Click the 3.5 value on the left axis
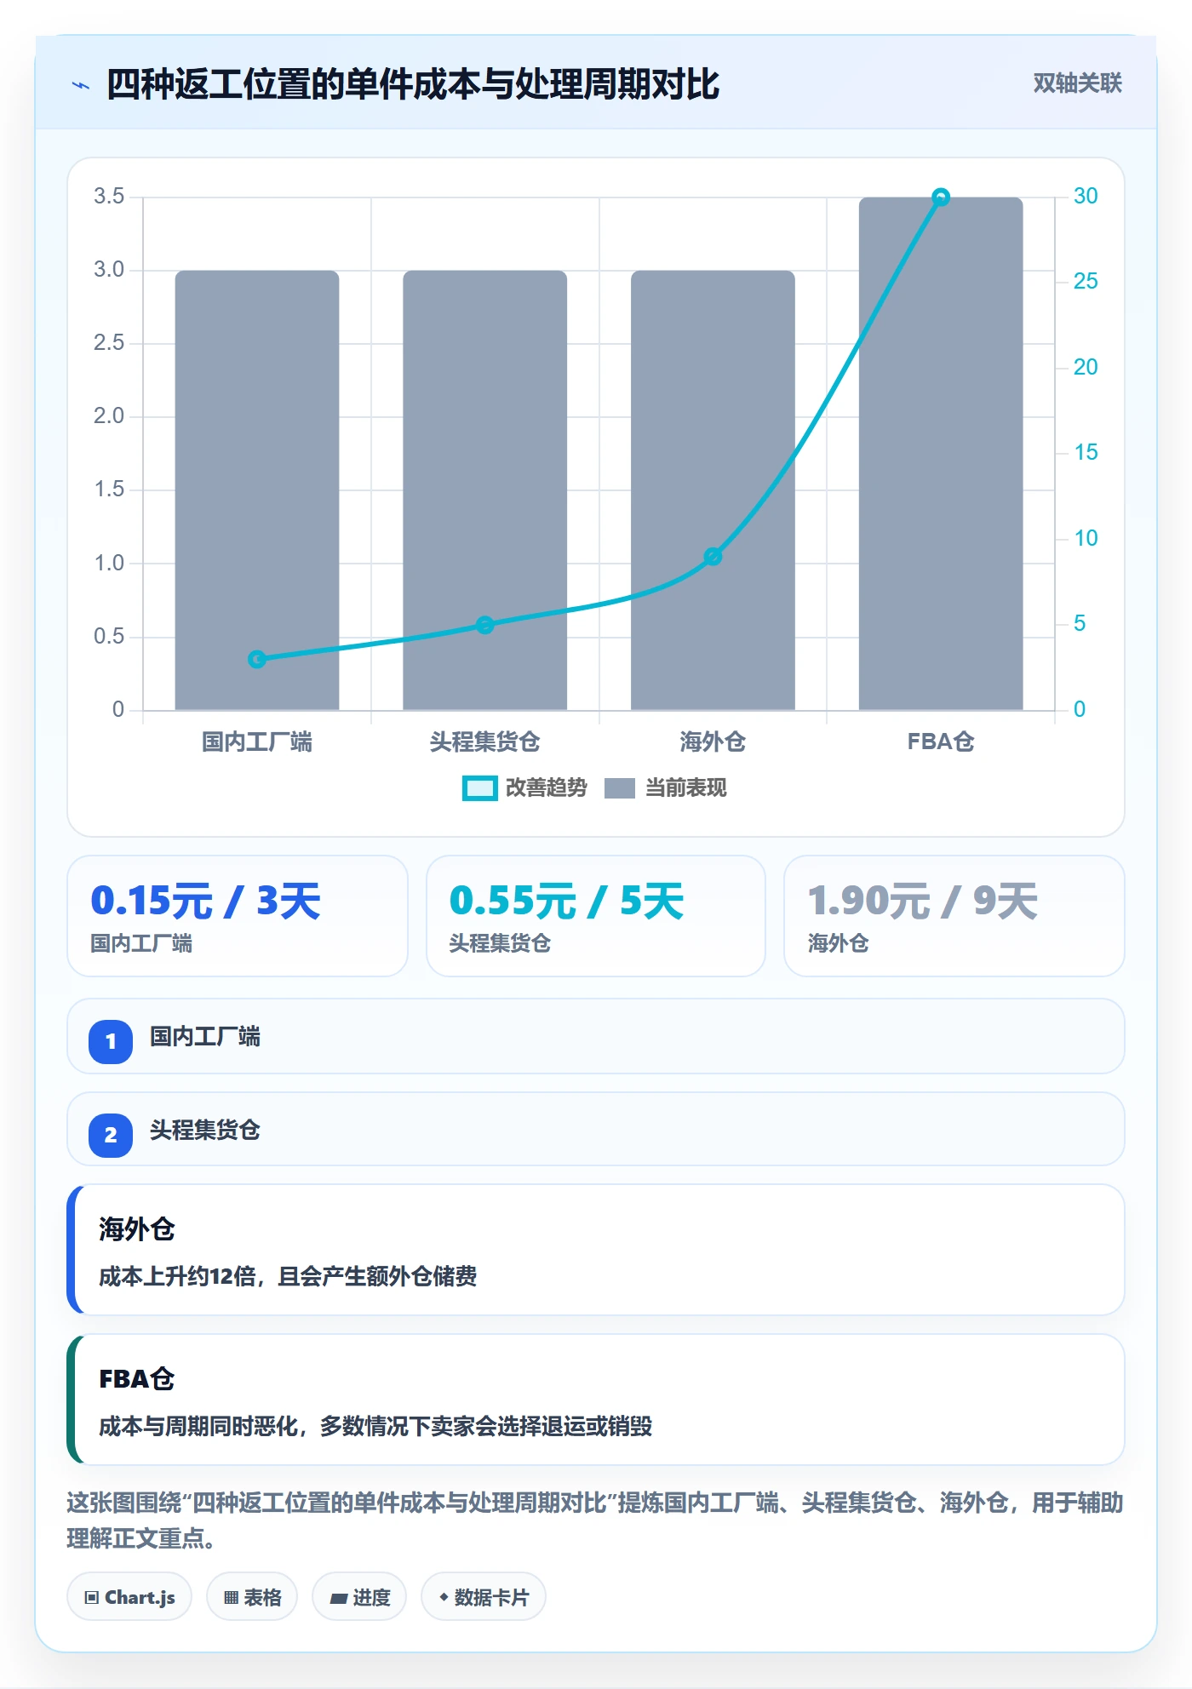This screenshot has height=1689, width=1192. 109,197
